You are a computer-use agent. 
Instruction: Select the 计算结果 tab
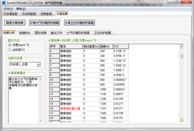62,14
